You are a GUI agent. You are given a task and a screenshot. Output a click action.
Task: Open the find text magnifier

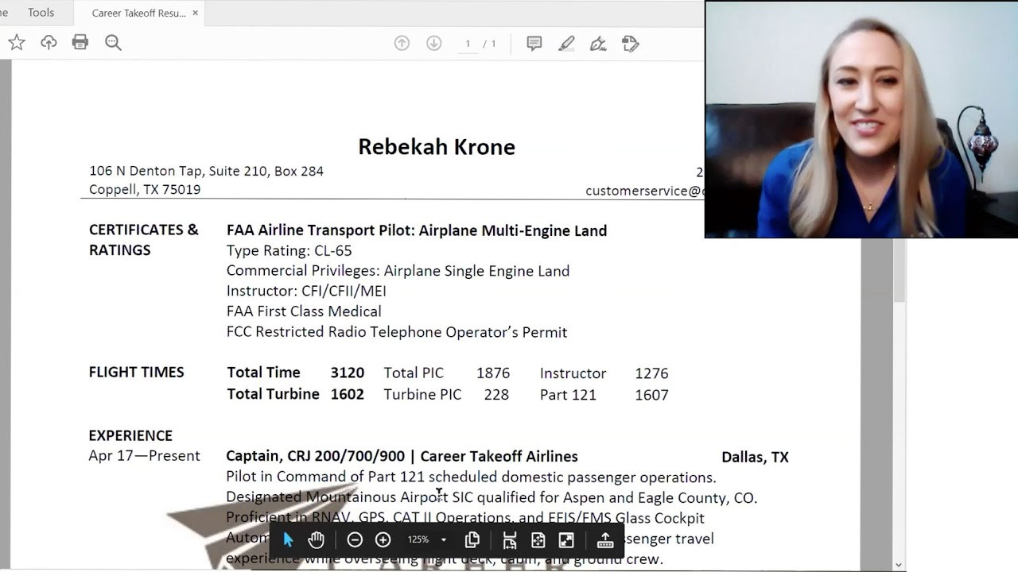click(x=113, y=43)
